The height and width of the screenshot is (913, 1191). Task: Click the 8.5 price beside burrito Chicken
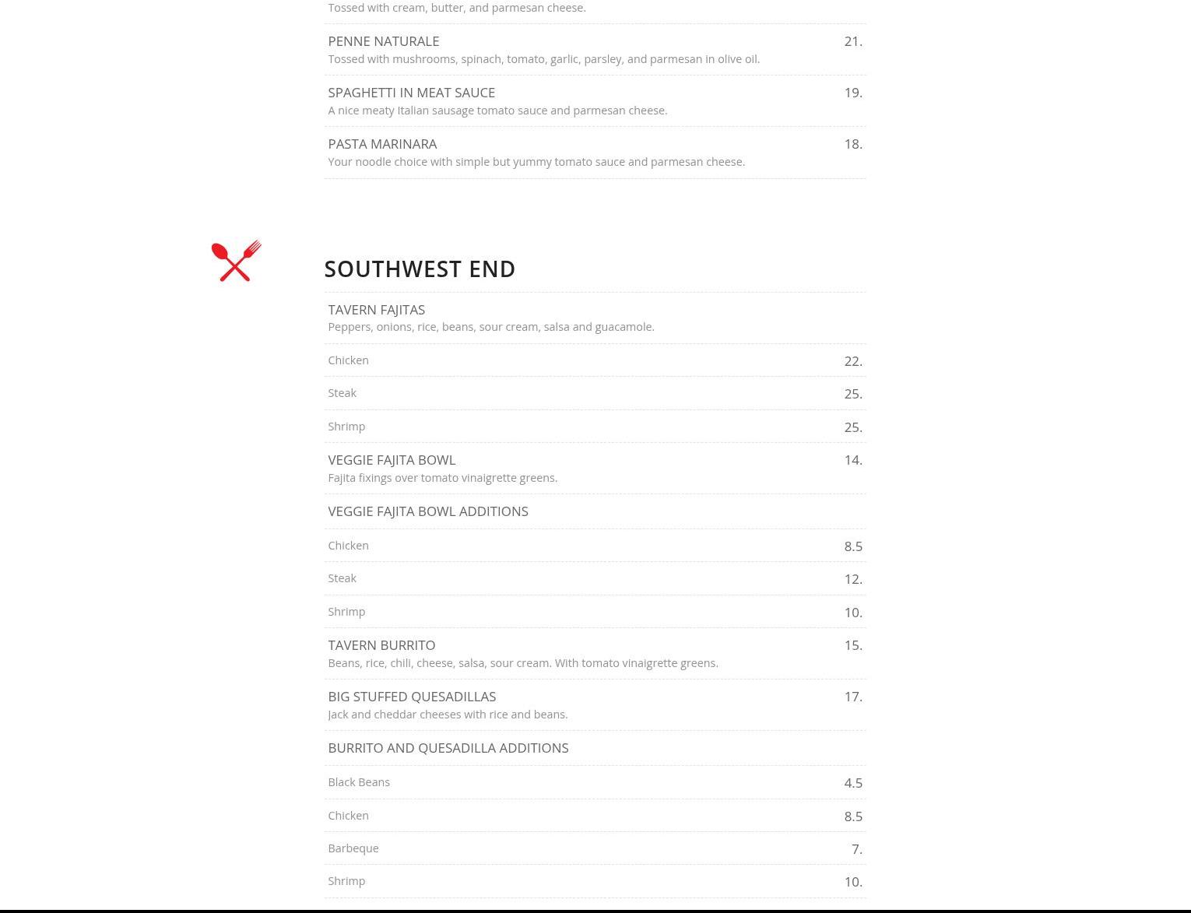click(853, 816)
